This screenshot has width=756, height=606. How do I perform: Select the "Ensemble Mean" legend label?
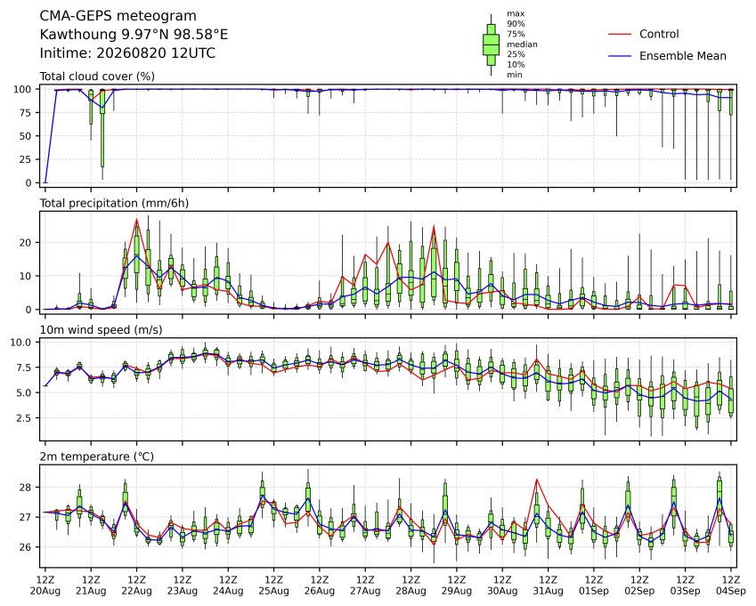pos(683,56)
